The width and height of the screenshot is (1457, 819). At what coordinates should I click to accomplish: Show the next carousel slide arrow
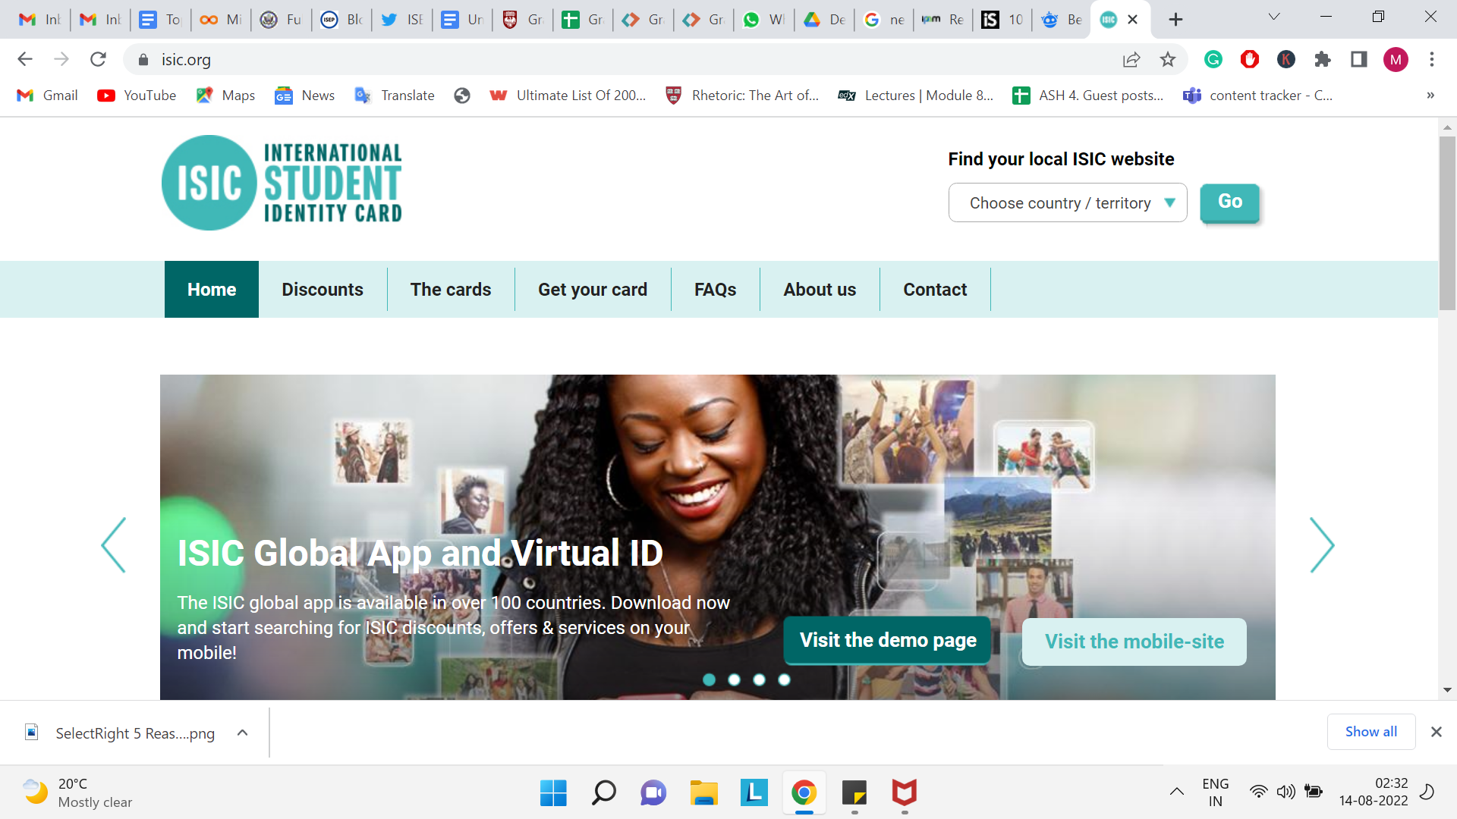click(1322, 545)
